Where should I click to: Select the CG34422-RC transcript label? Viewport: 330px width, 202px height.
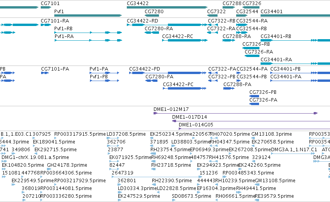point(178,36)
